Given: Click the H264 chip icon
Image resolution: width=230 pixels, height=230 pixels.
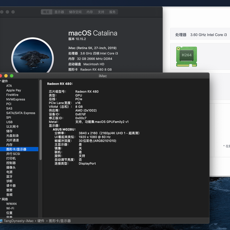Looking at the screenshot, I should click(187, 57).
